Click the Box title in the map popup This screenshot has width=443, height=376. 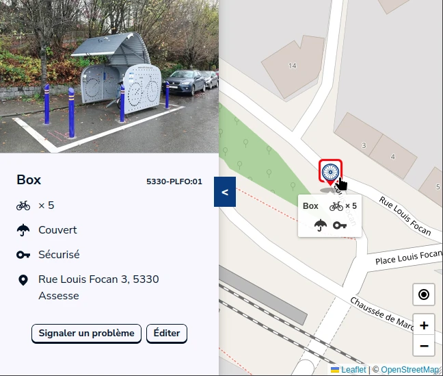pyautogui.click(x=310, y=206)
